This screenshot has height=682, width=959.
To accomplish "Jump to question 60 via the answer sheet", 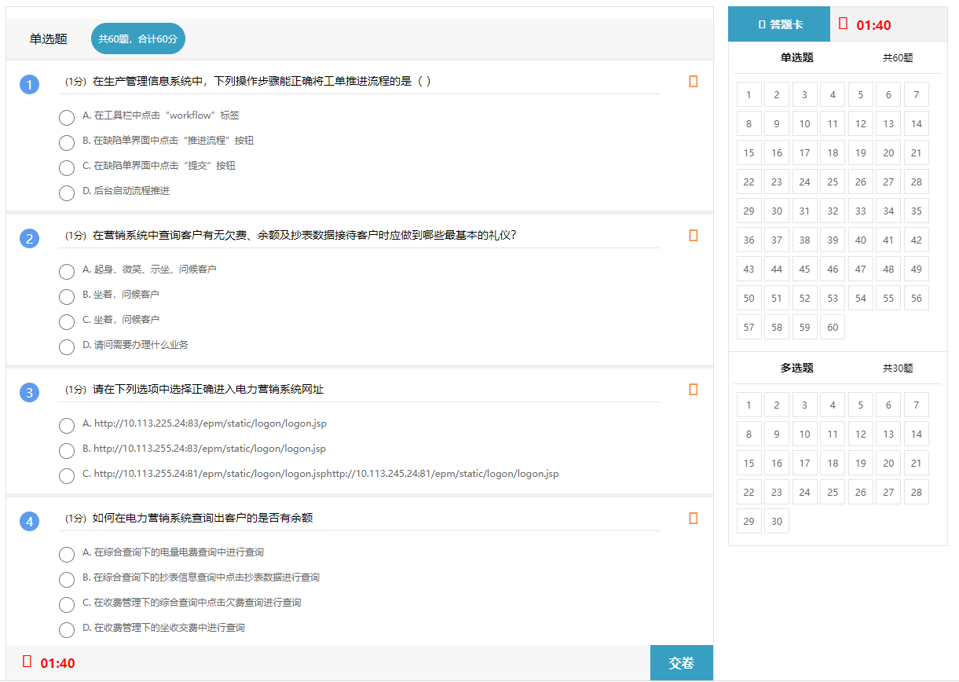I will 833,326.
